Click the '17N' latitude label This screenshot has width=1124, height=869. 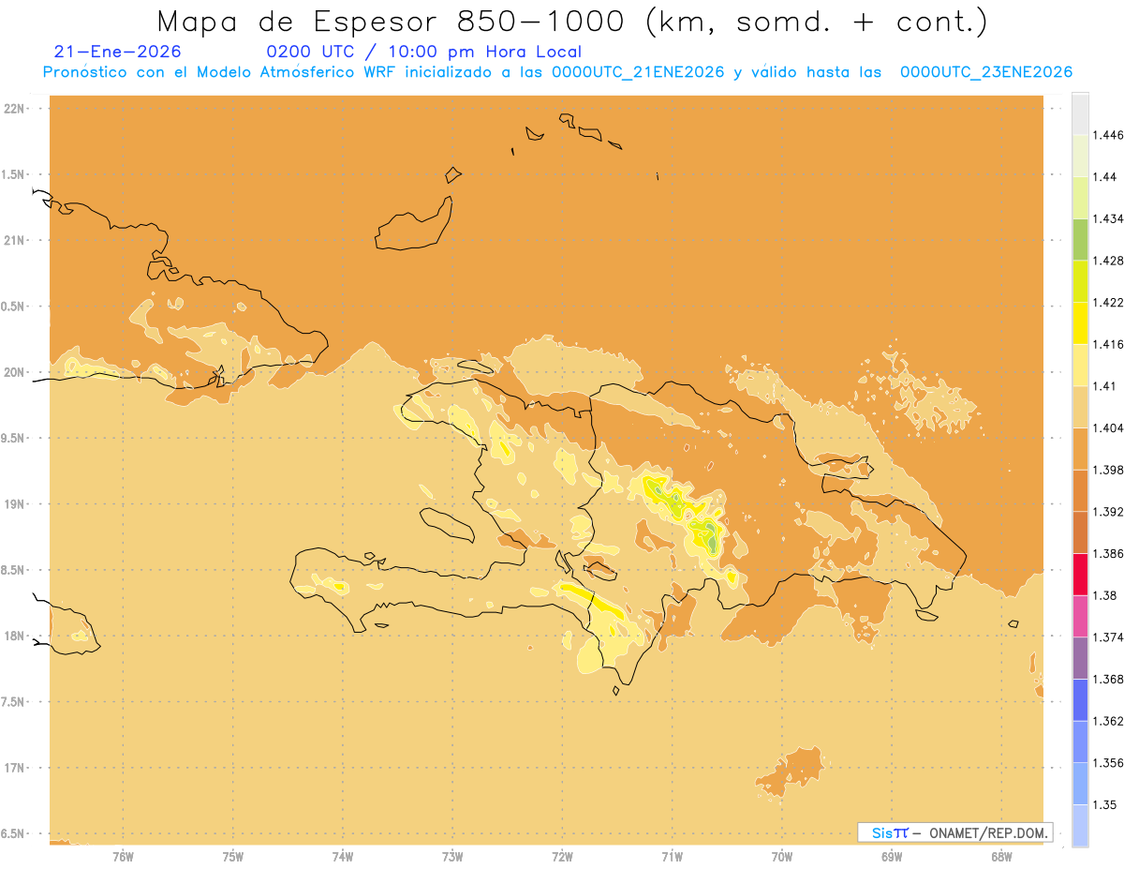tap(13, 768)
